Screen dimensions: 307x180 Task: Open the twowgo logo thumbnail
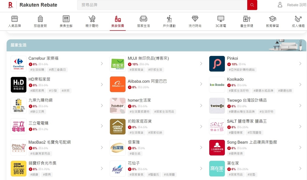point(217,106)
